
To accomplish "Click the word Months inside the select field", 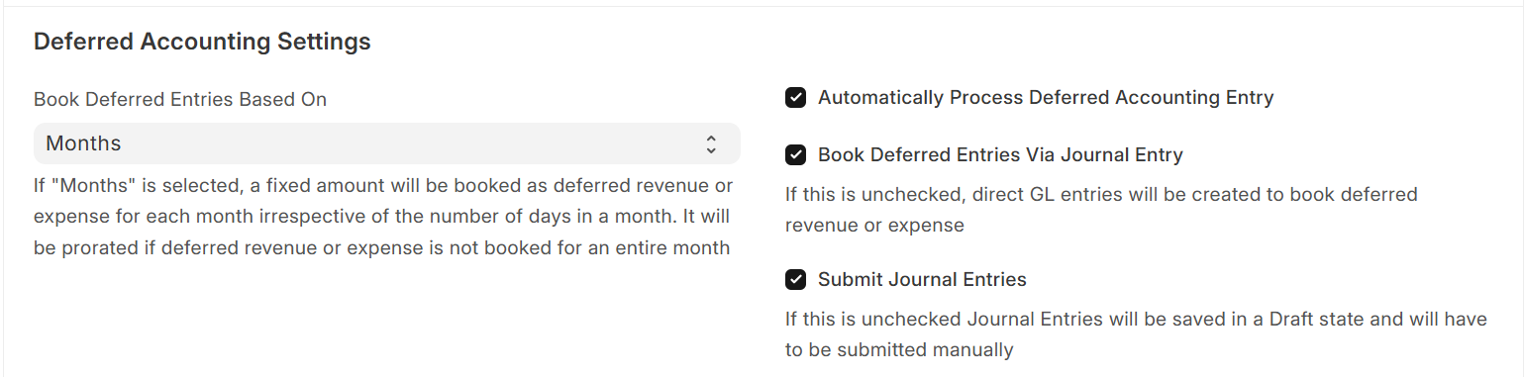I will tap(83, 143).
